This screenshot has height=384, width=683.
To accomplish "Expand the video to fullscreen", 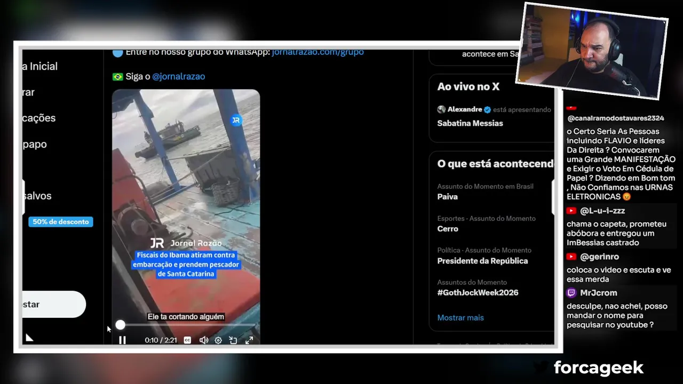I will (x=249, y=340).
